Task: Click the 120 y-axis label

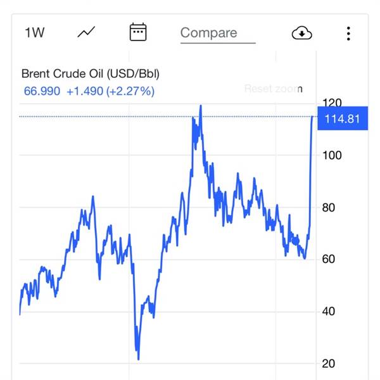Action: click(332, 103)
